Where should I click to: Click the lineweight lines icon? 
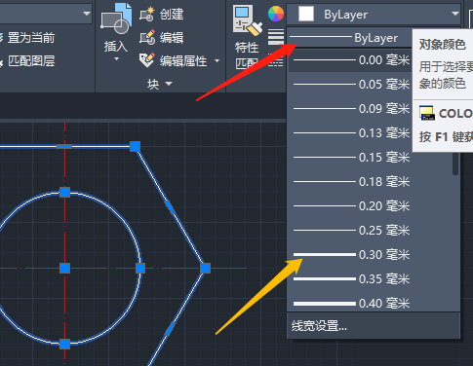[276, 37]
